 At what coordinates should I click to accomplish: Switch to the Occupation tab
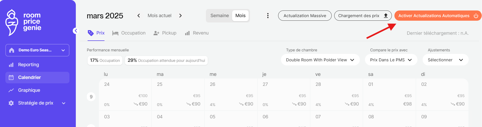click(129, 33)
